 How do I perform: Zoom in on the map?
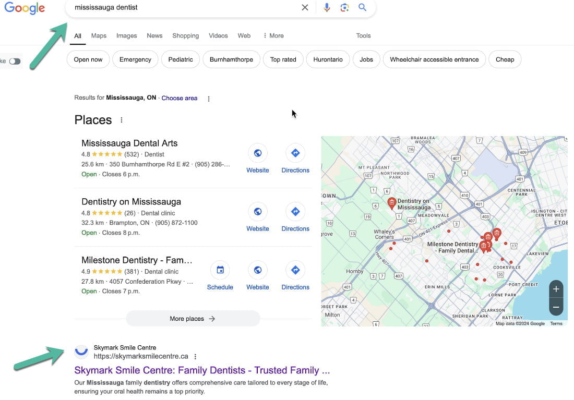pos(556,289)
